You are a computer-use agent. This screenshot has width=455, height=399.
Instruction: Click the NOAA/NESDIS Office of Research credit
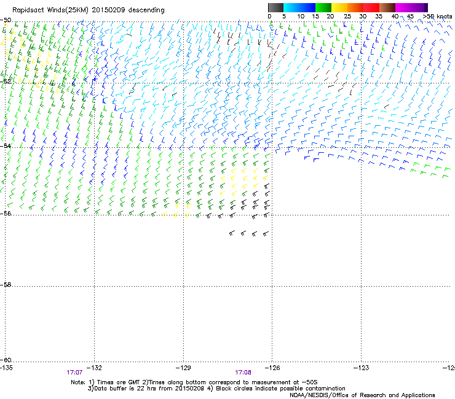click(362, 395)
